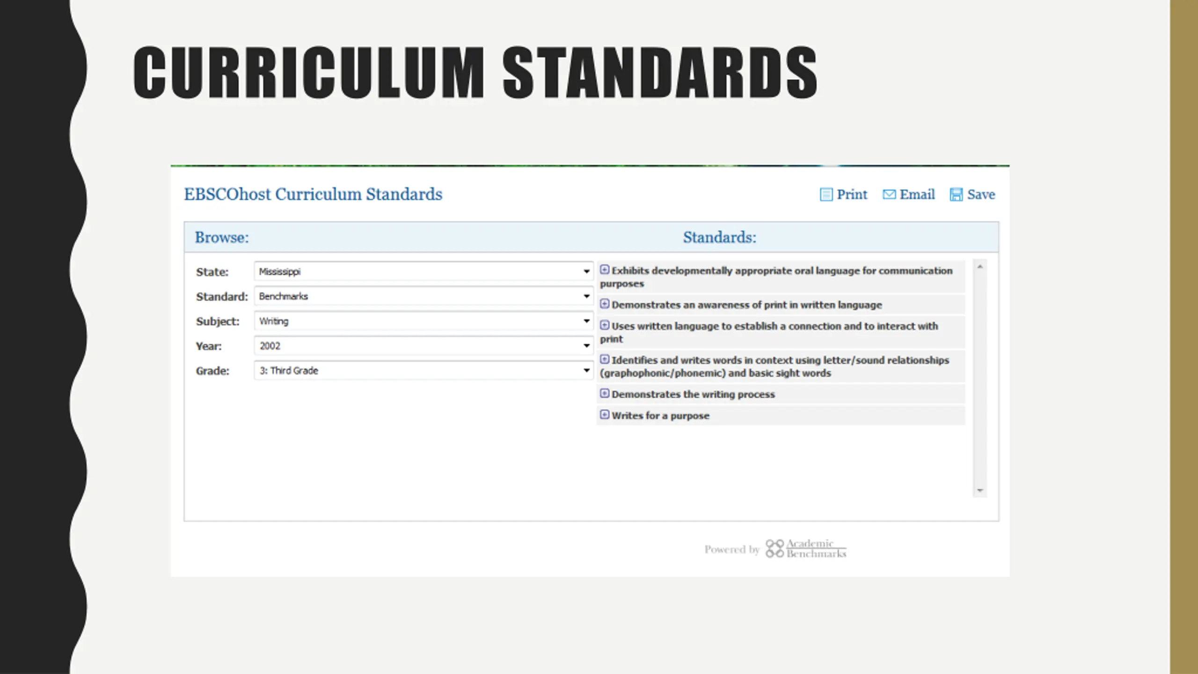Screen dimensions: 1198x674
Task: Open the Subject dropdown showing Writing
Action: pyautogui.click(x=424, y=321)
